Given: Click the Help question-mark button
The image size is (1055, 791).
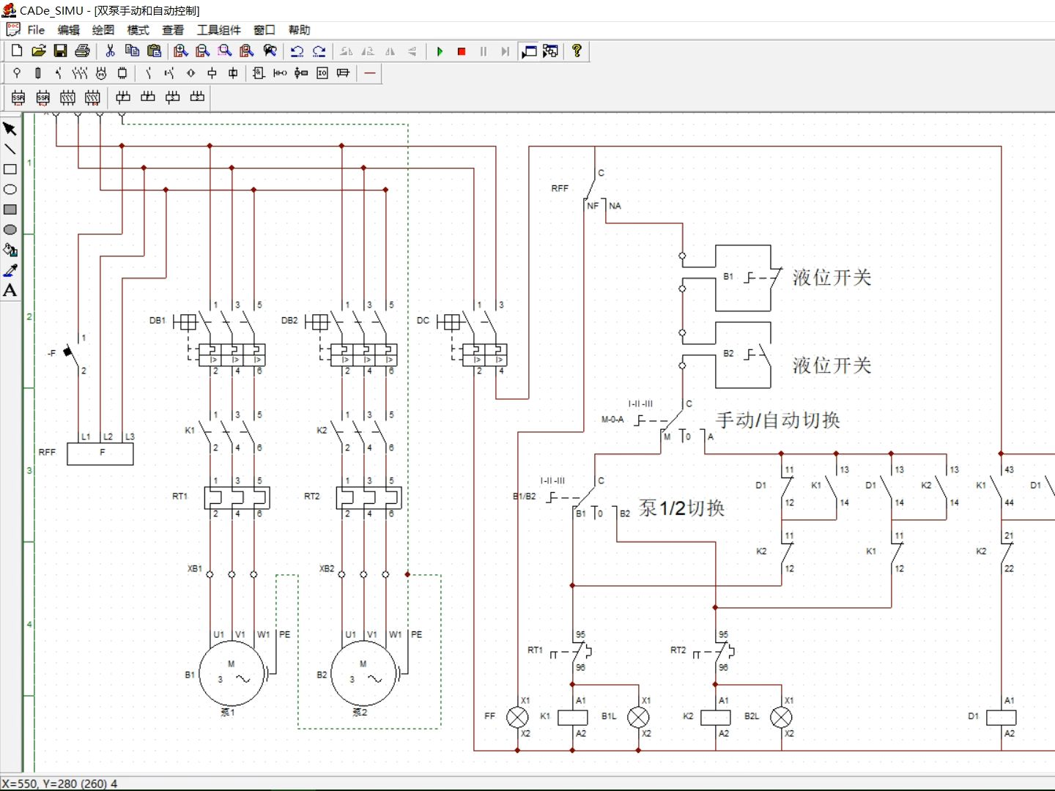Looking at the screenshot, I should (577, 51).
